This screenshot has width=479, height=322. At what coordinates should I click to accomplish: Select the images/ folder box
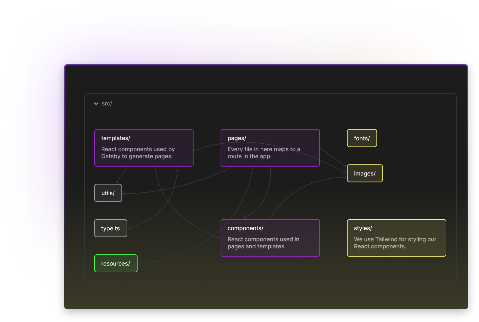365,173
